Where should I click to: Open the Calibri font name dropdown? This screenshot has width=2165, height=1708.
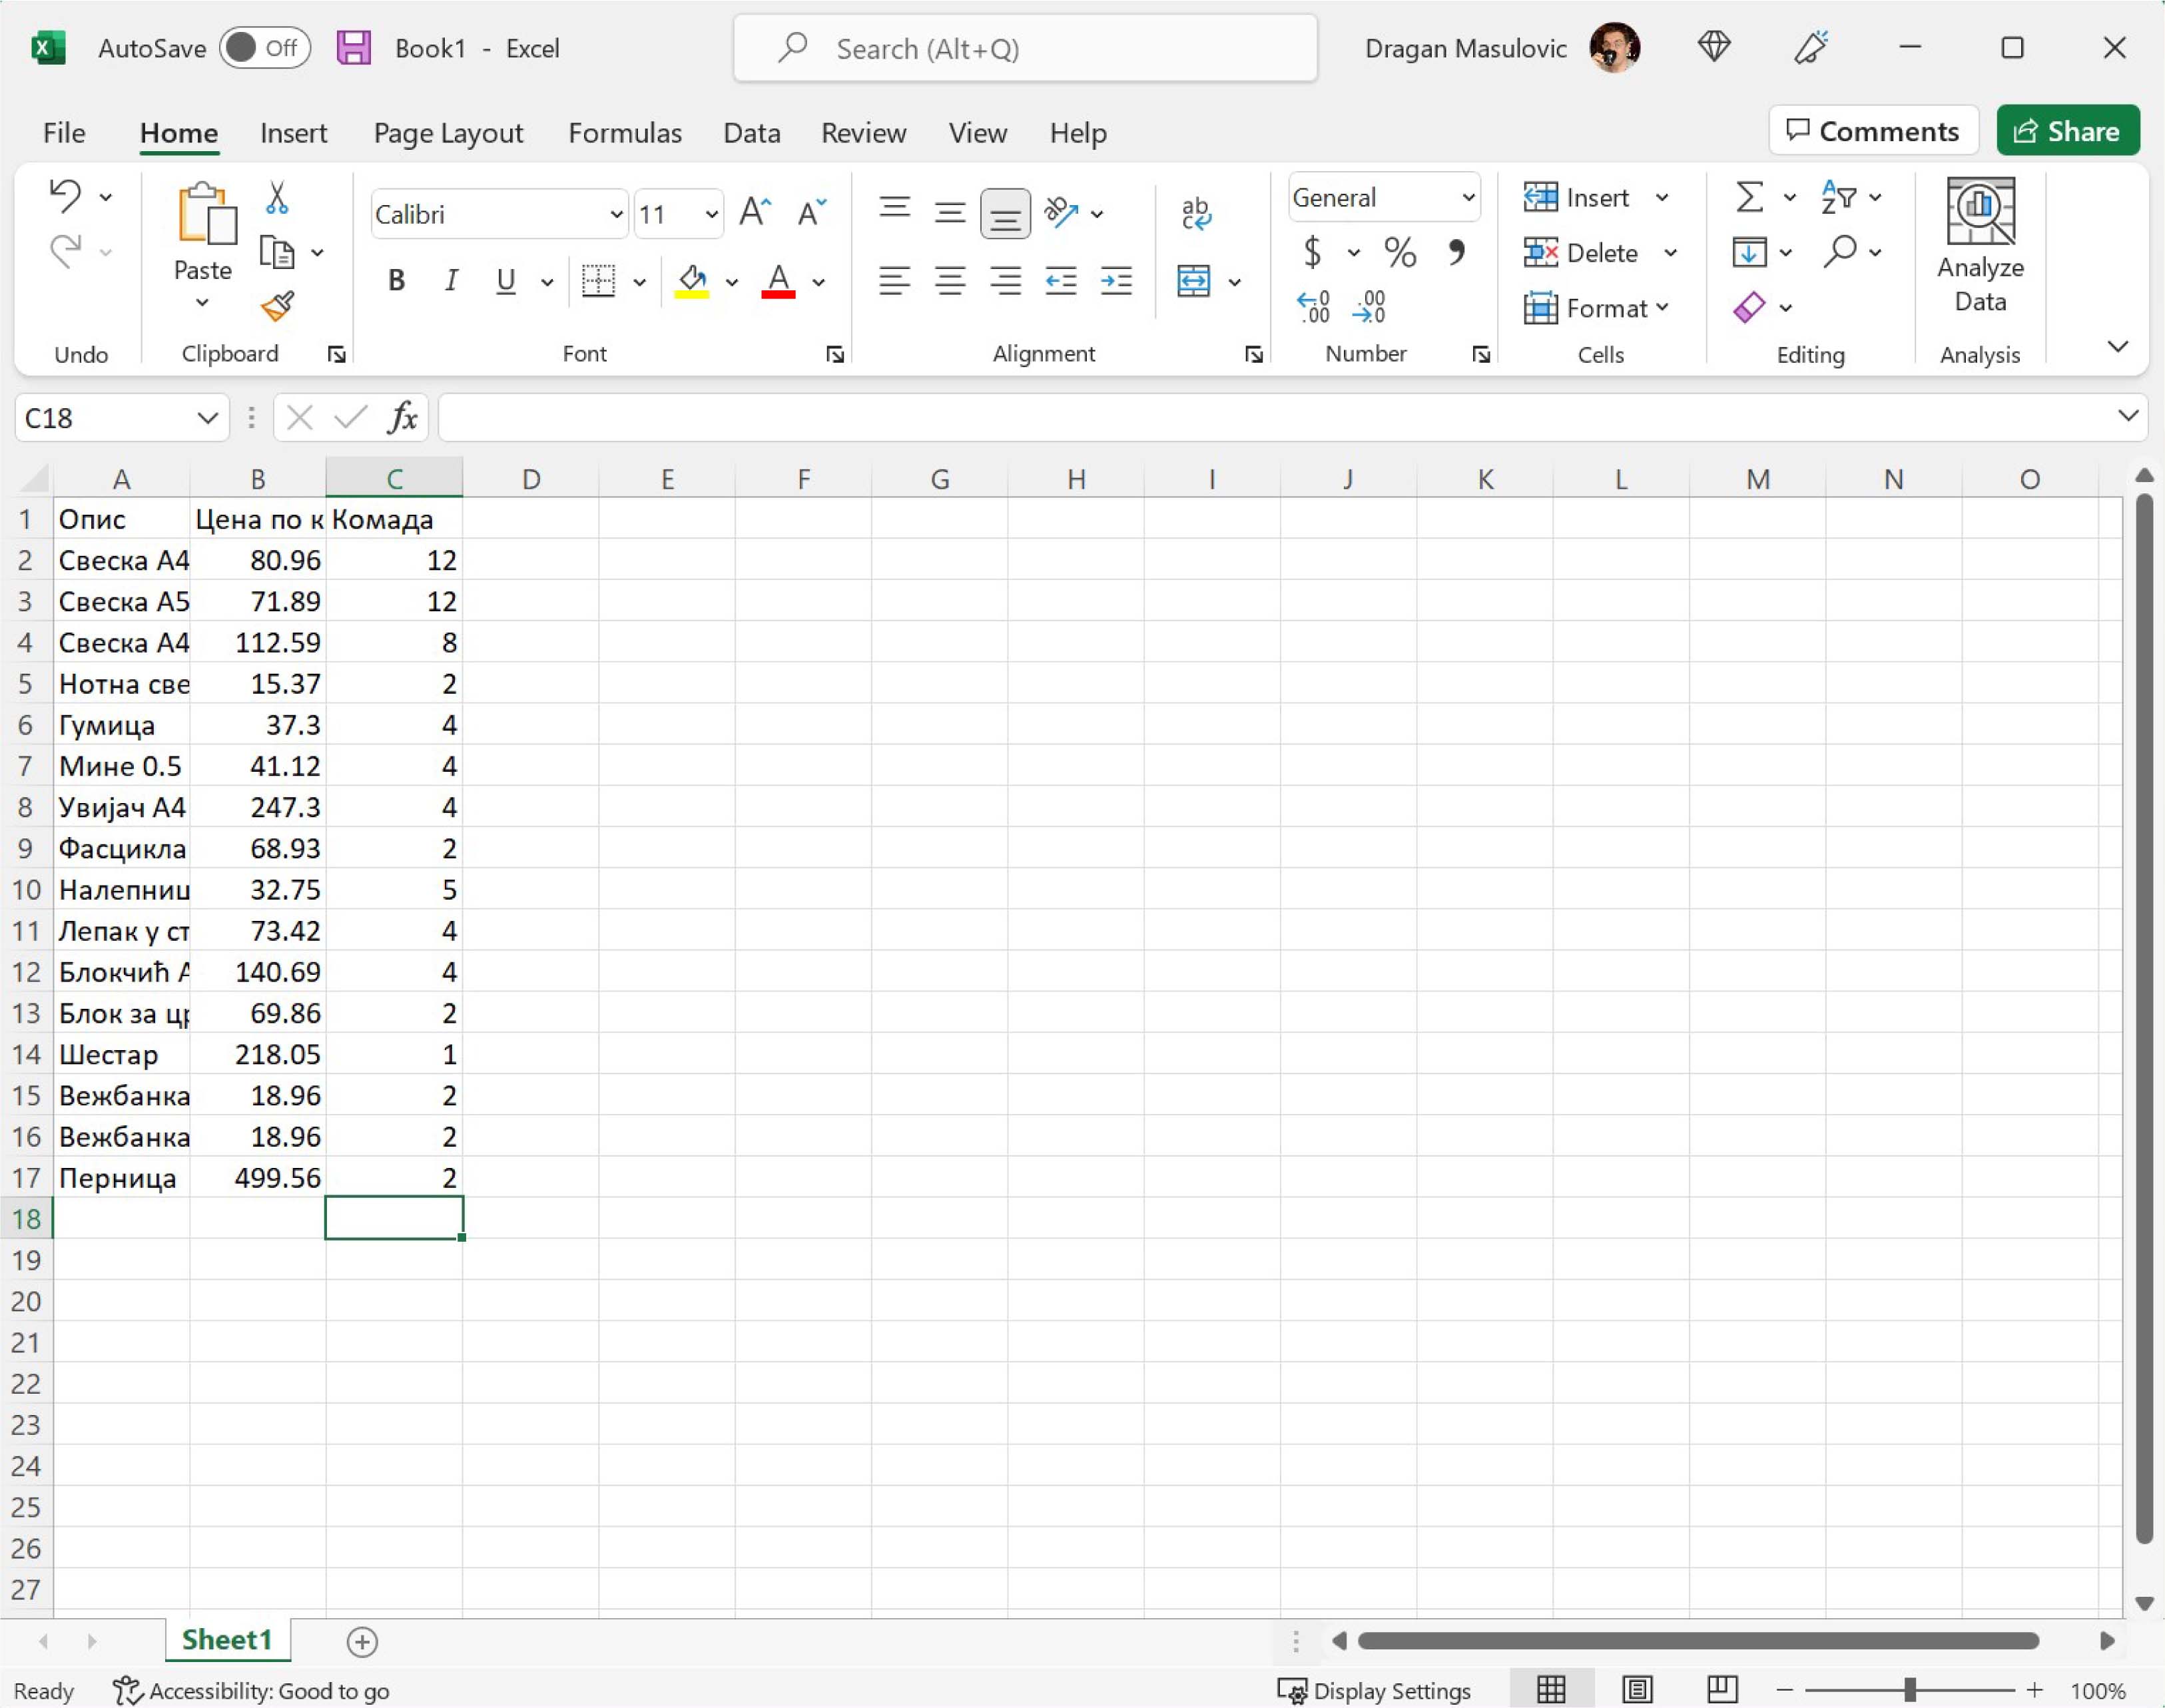[x=616, y=214]
